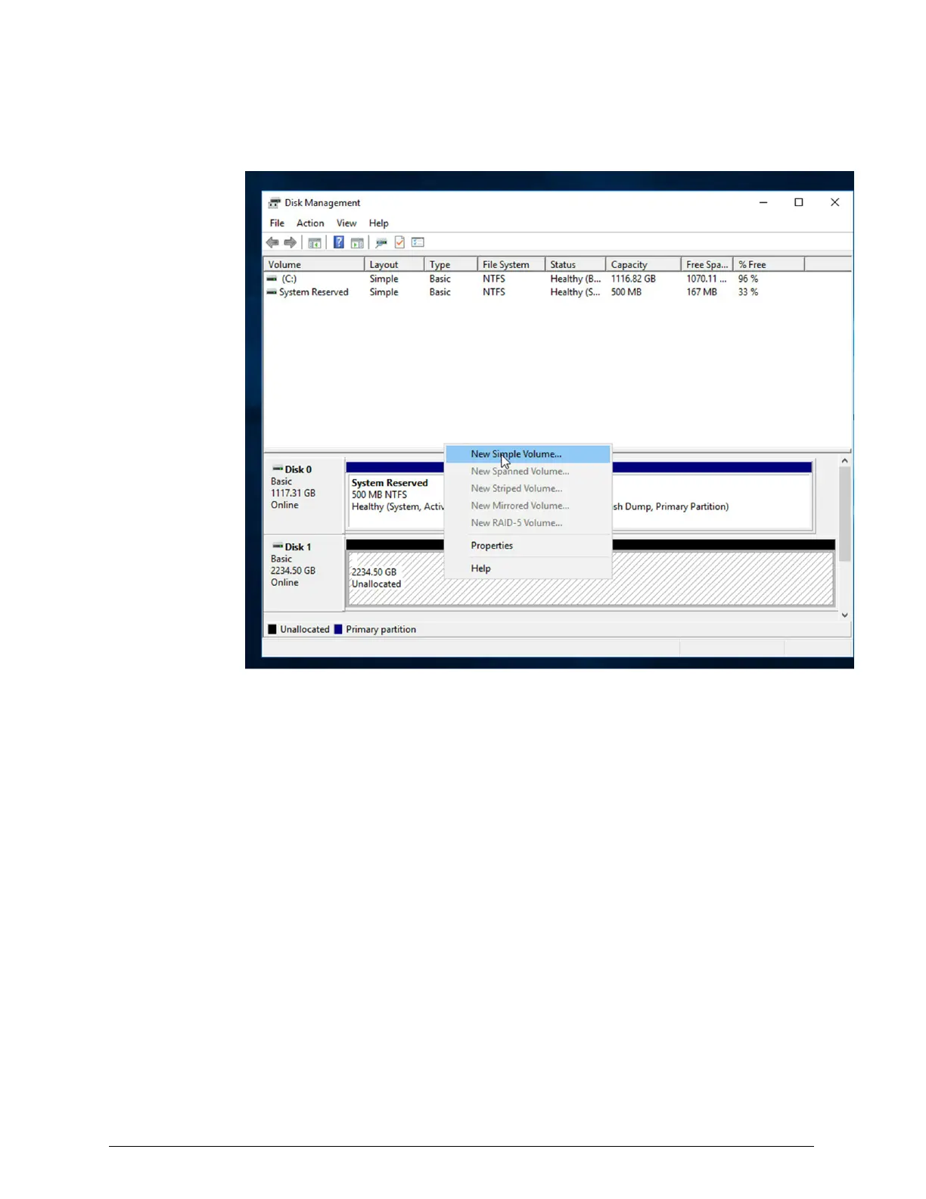Maximize the Disk Management window
926x1199 pixels.
799,203
